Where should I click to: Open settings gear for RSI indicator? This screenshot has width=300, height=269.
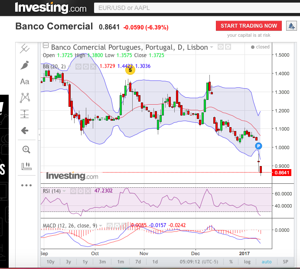click(x=81, y=191)
